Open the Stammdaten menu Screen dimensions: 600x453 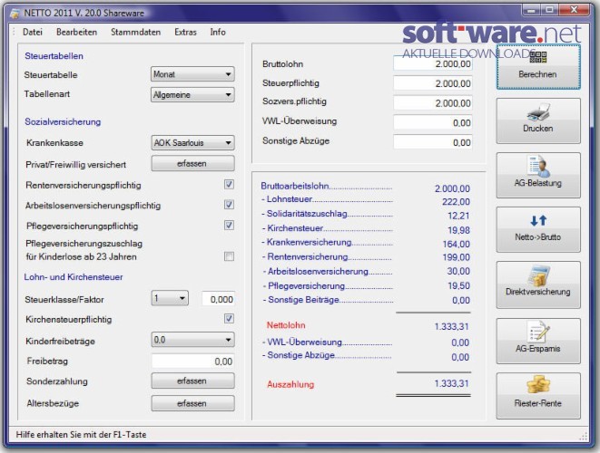click(x=136, y=32)
